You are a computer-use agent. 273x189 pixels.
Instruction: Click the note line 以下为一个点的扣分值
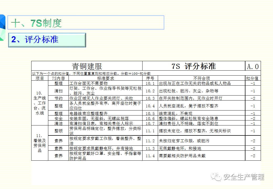pyautogui.click(x=91, y=73)
